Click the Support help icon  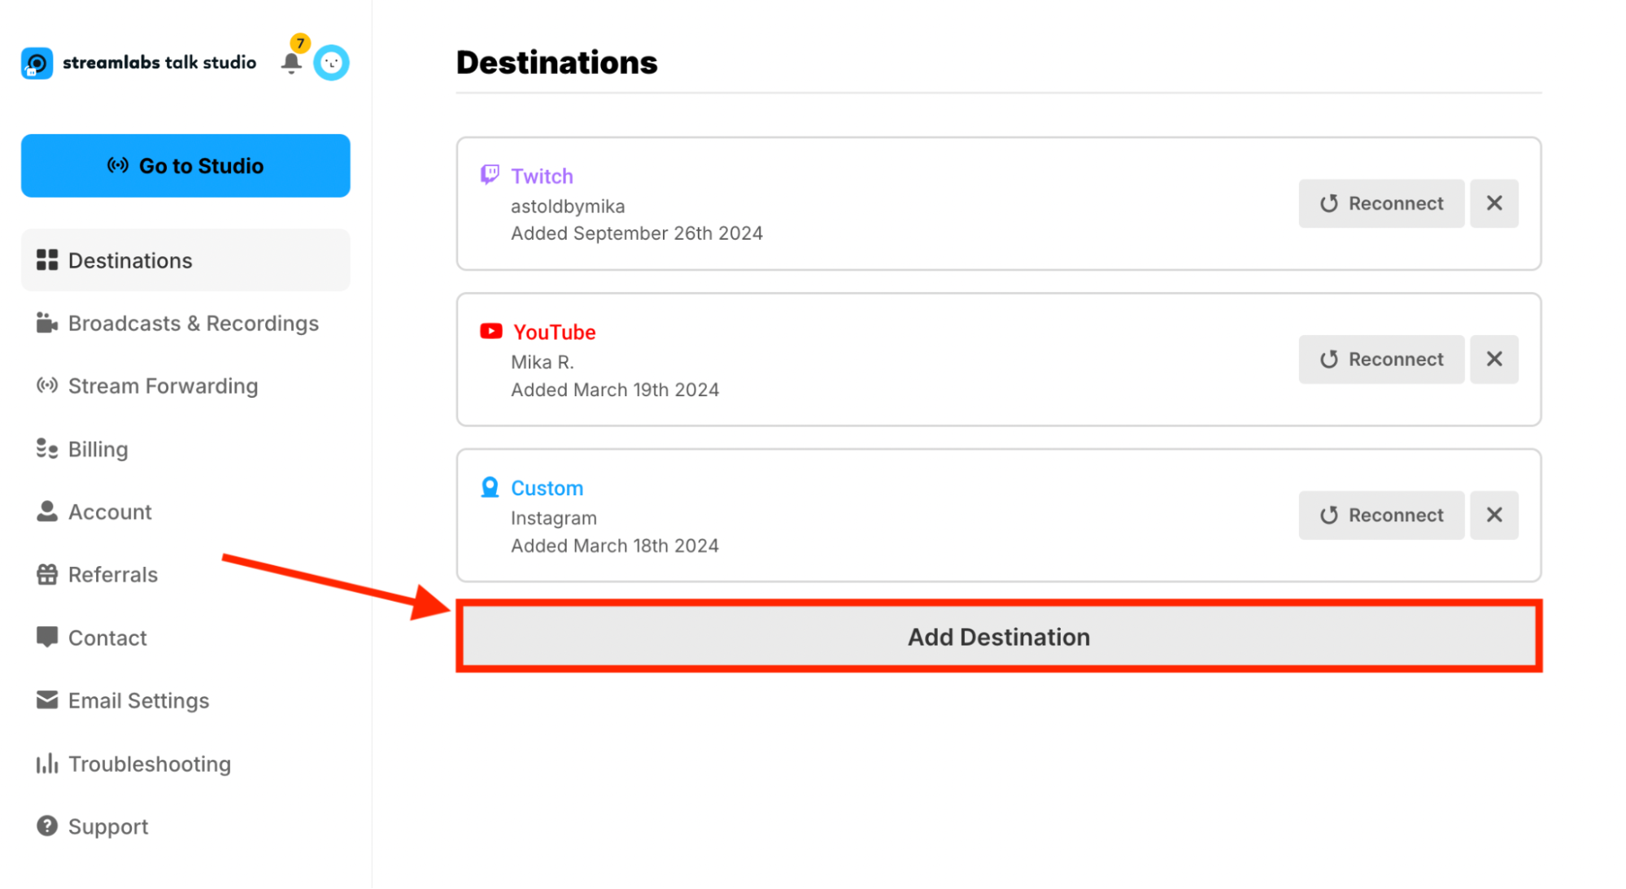coord(47,826)
